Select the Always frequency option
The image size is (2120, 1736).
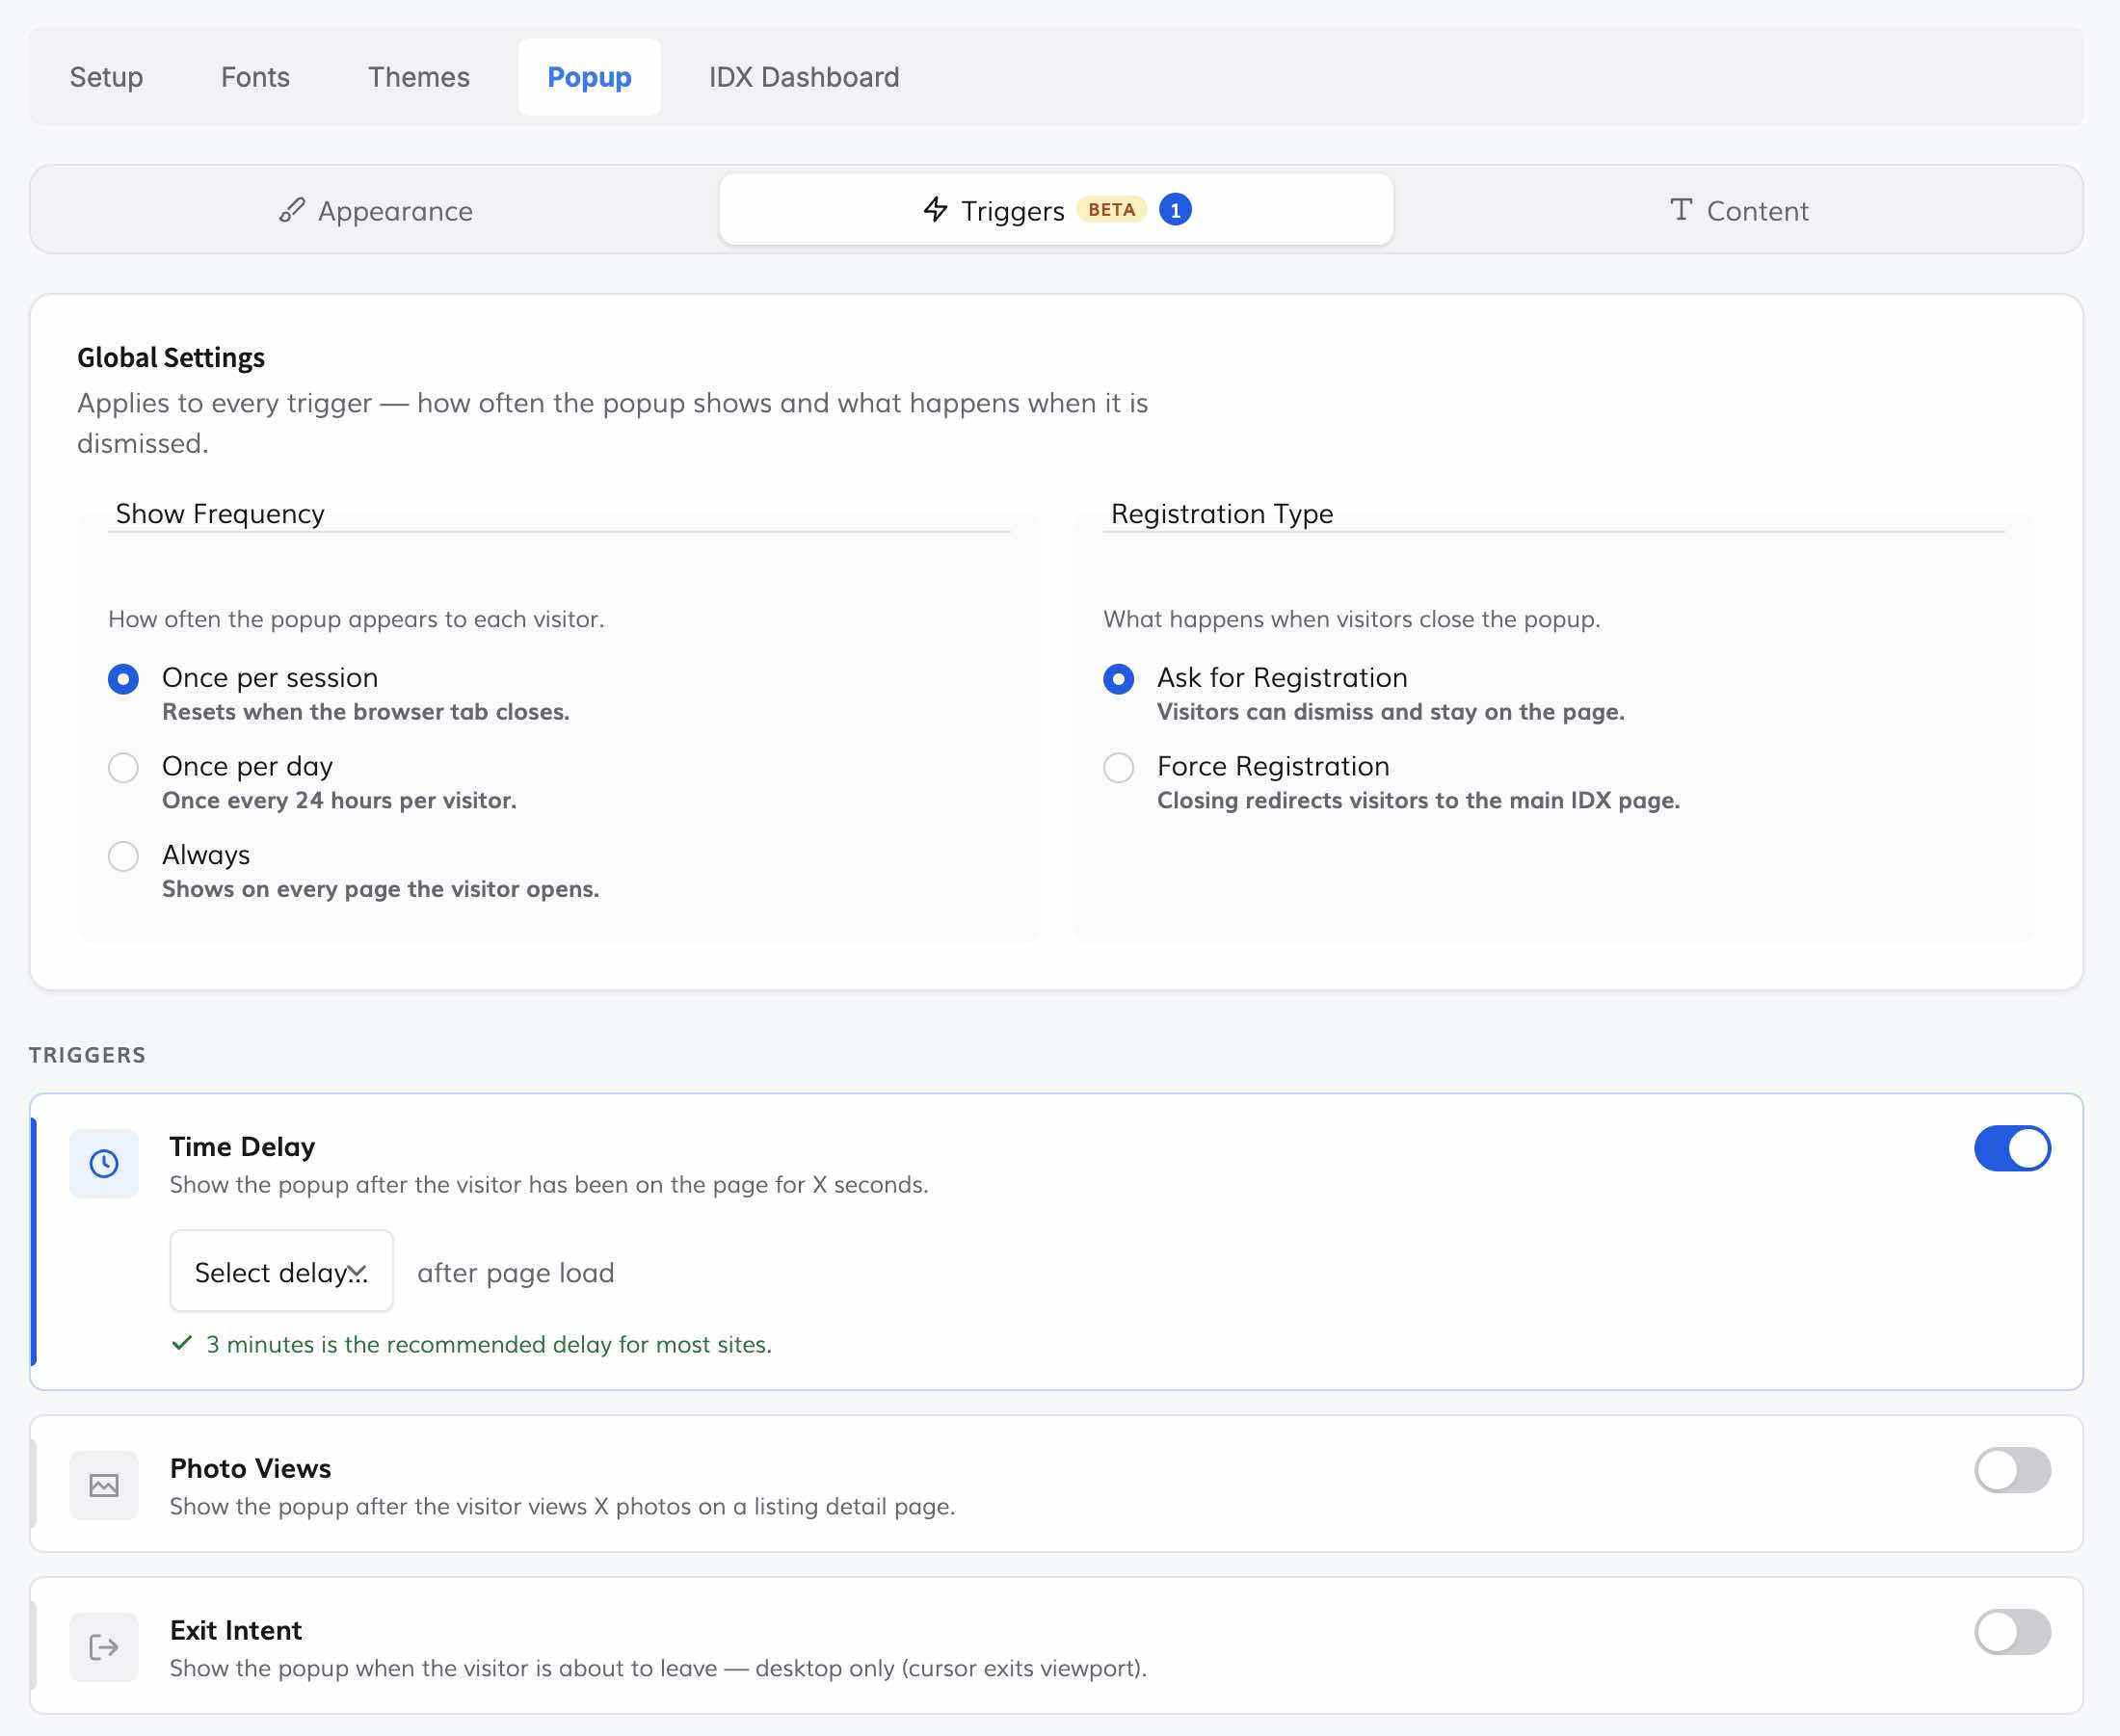click(123, 856)
